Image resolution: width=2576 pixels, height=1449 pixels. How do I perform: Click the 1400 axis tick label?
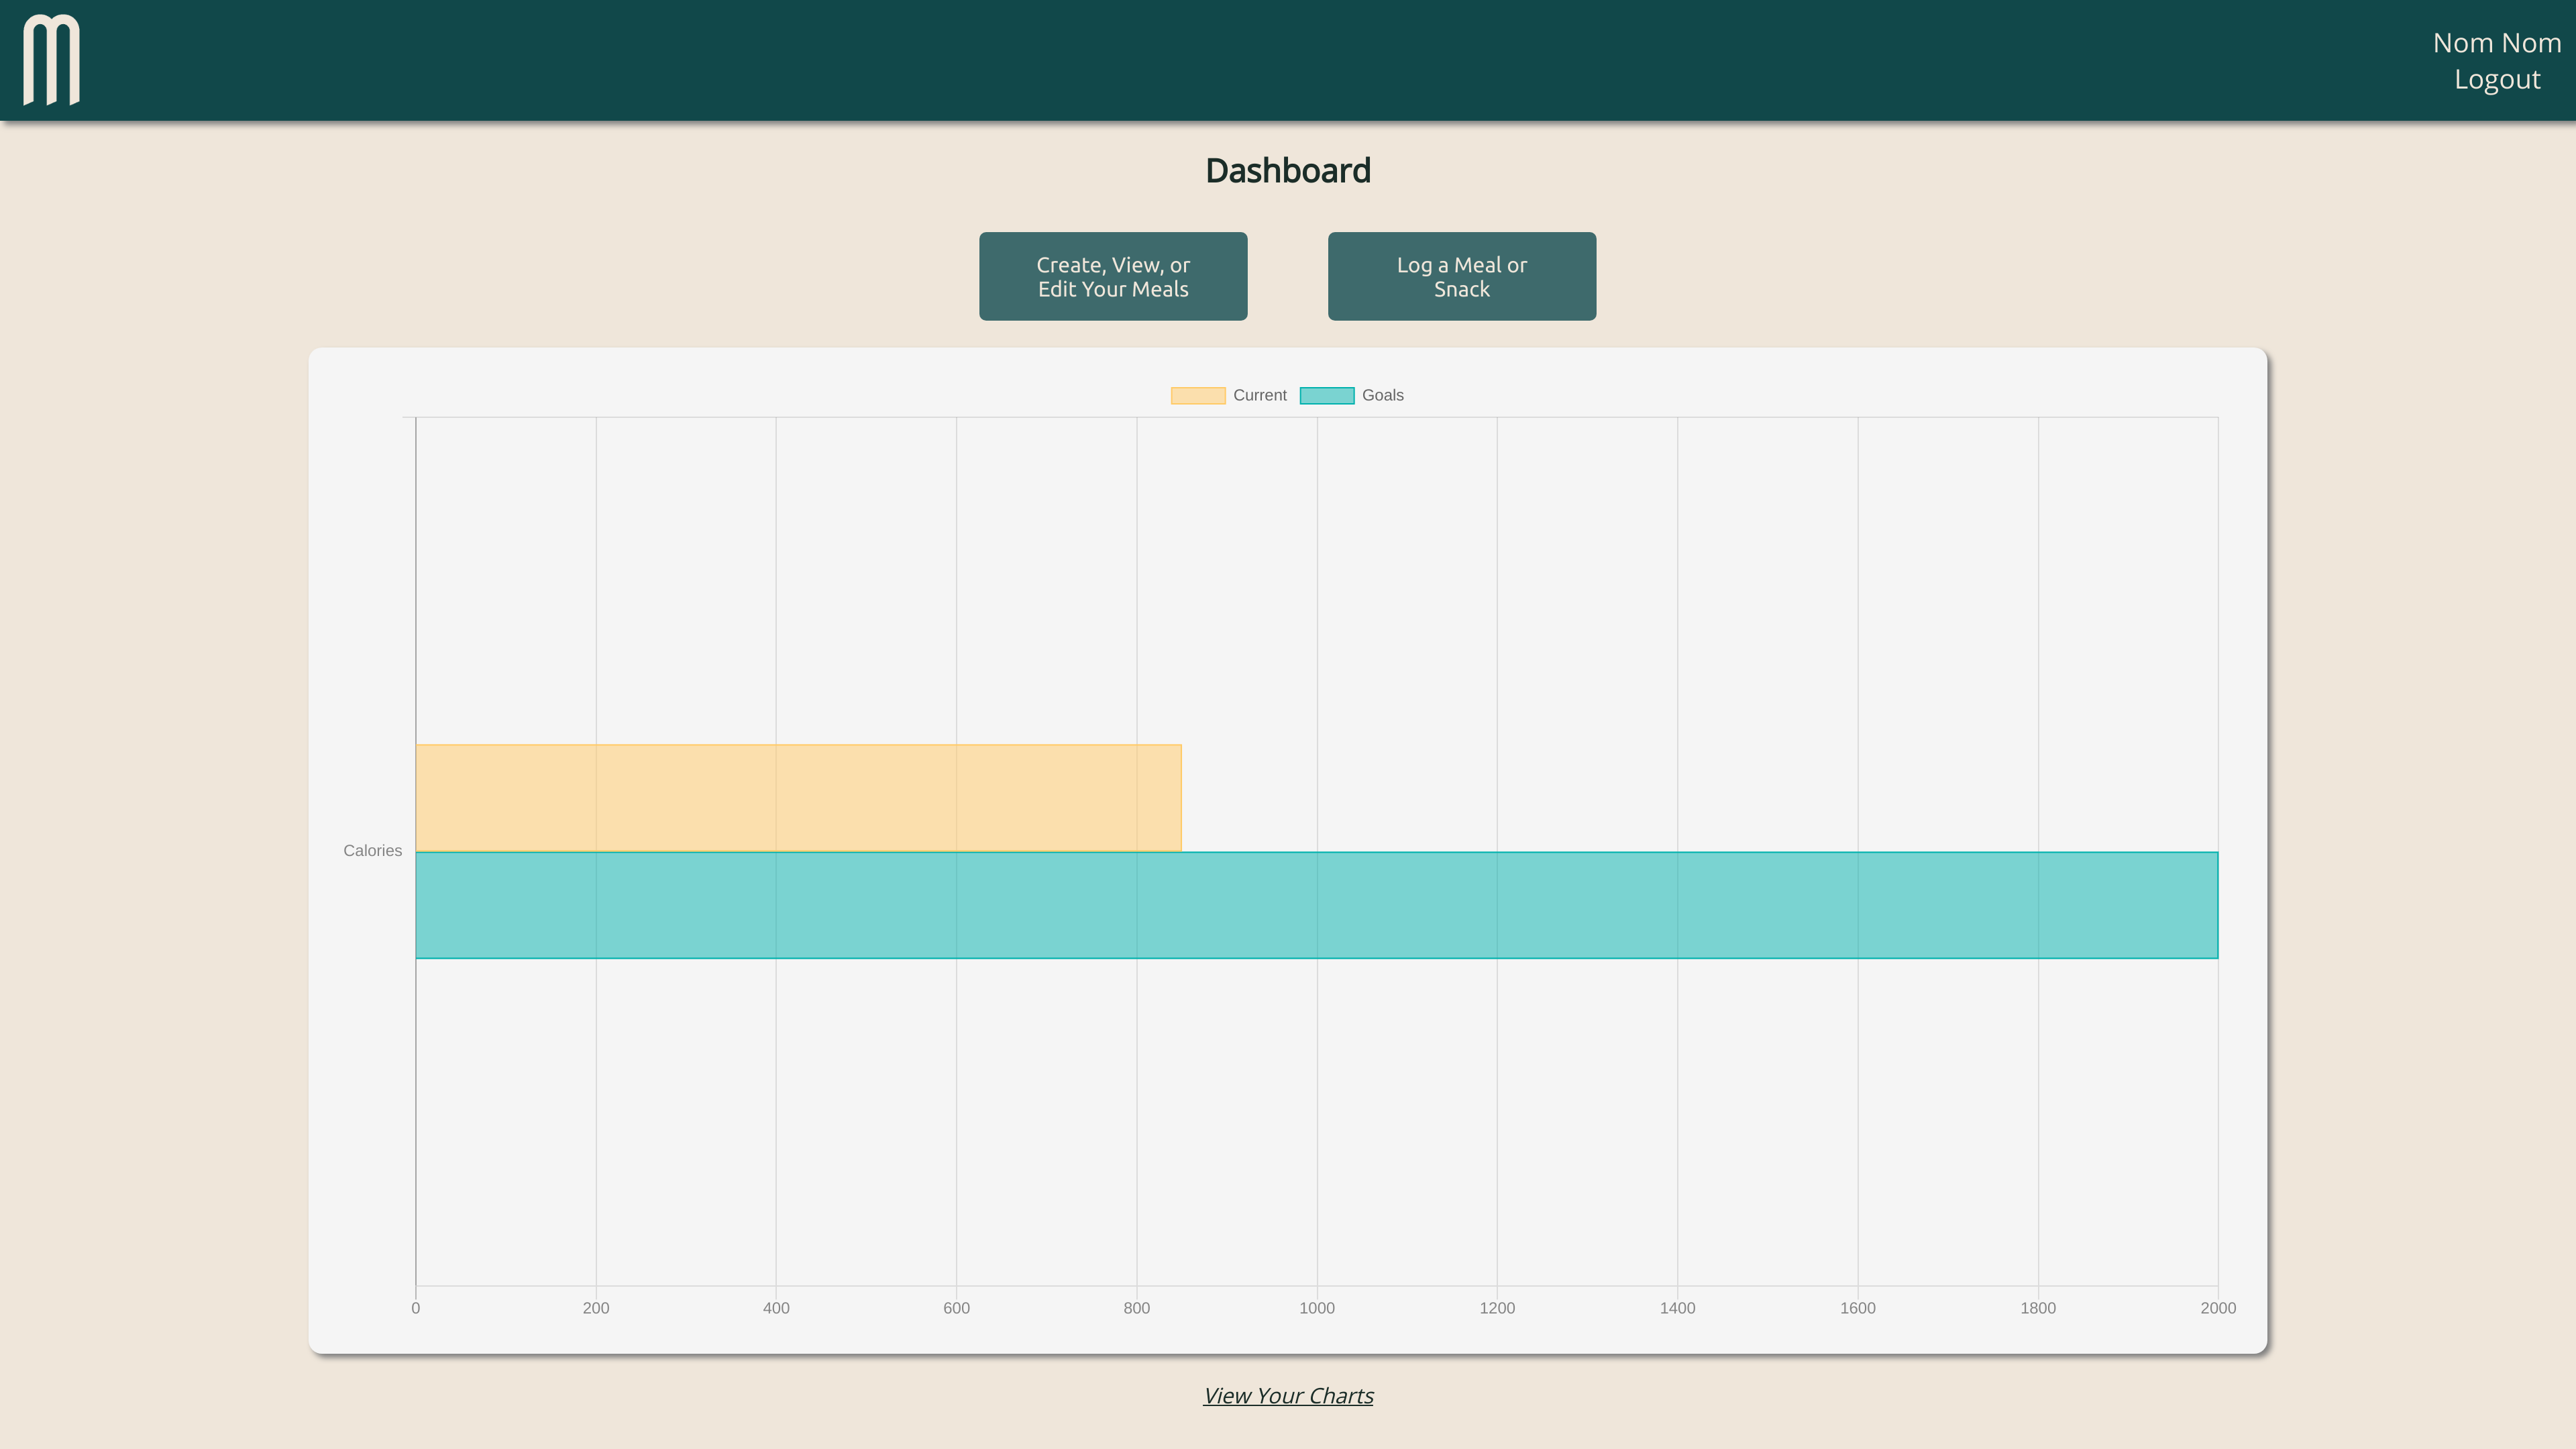point(1677,1308)
